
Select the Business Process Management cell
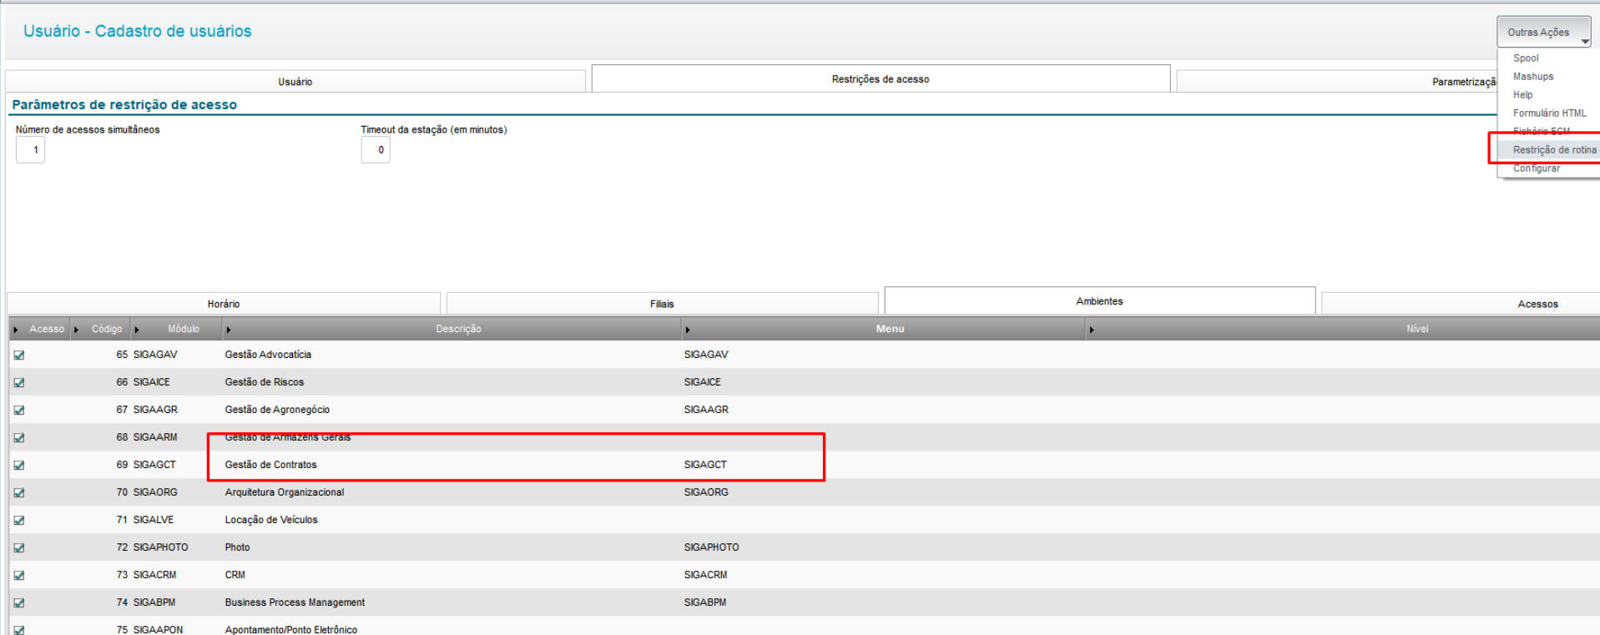[x=295, y=602]
